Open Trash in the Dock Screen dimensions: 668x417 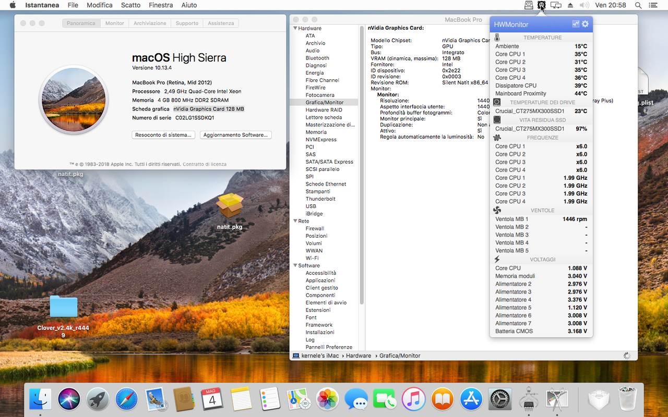coord(626,399)
